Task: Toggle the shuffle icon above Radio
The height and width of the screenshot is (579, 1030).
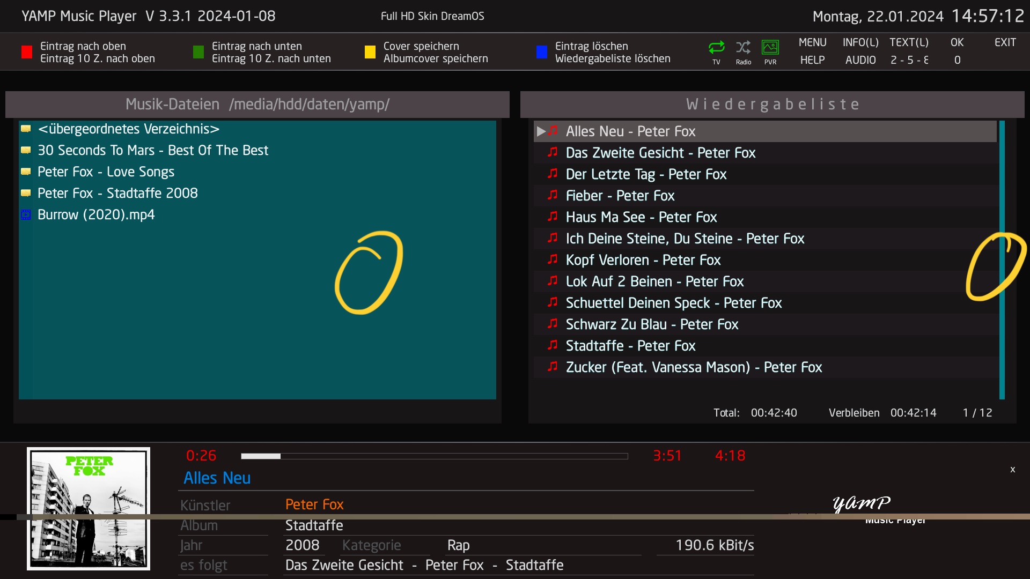Action: [x=743, y=47]
